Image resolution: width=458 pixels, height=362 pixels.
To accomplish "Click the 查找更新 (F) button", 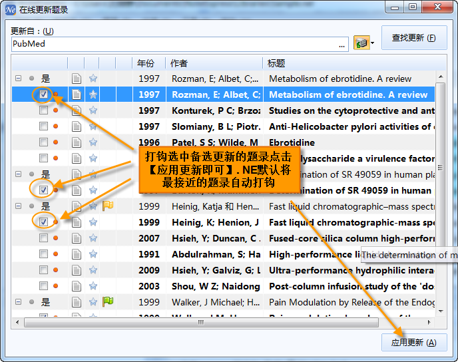I will [x=414, y=38].
